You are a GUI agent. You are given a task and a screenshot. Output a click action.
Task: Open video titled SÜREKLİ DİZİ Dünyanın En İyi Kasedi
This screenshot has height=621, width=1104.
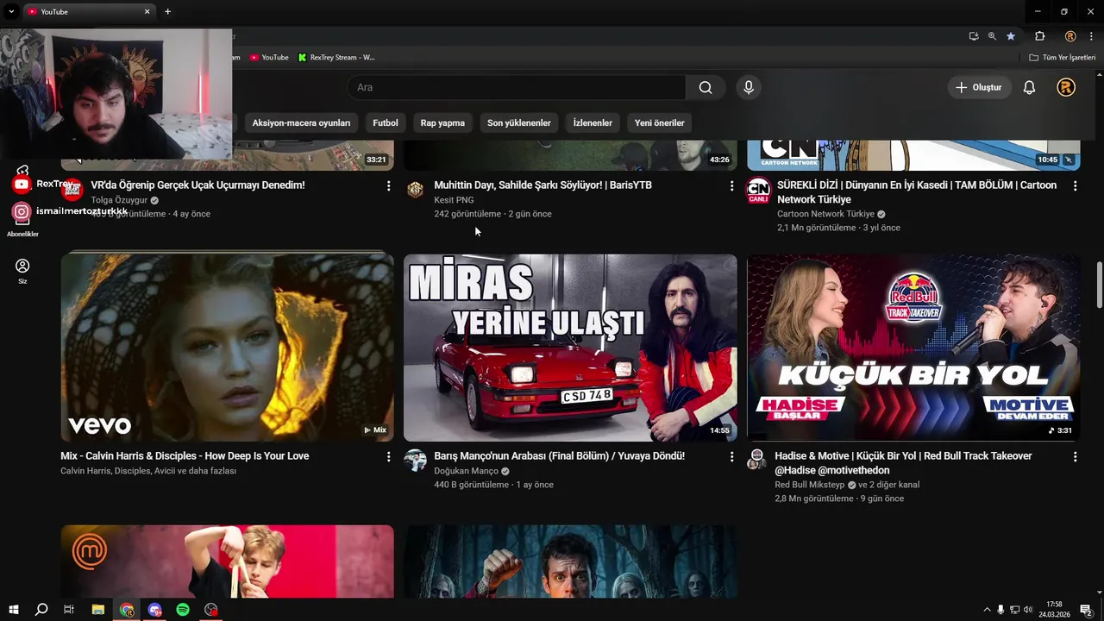tap(917, 192)
